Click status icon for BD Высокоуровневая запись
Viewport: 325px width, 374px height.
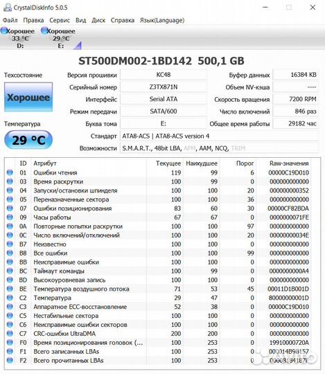click(x=10, y=280)
